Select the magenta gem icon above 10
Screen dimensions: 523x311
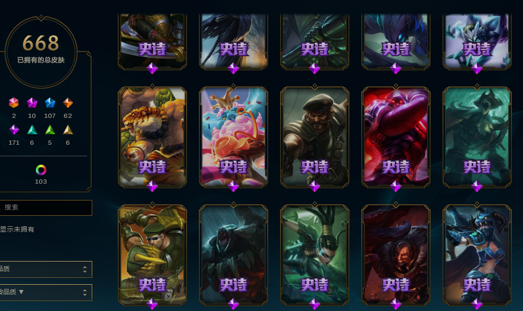tap(32, 103)
